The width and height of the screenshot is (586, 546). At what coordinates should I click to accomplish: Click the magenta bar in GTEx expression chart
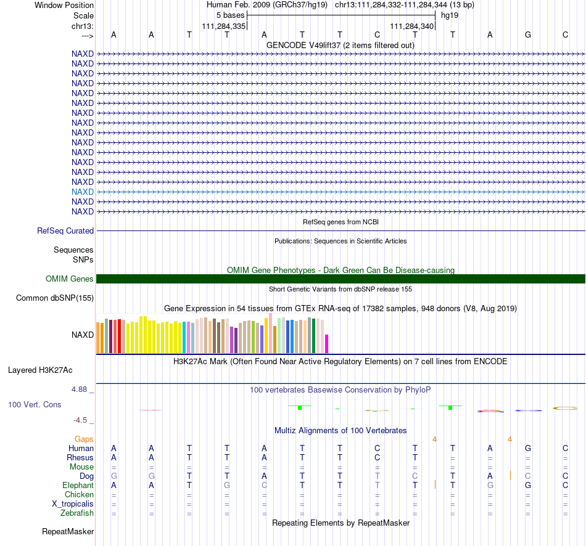(x=327, y=344)
